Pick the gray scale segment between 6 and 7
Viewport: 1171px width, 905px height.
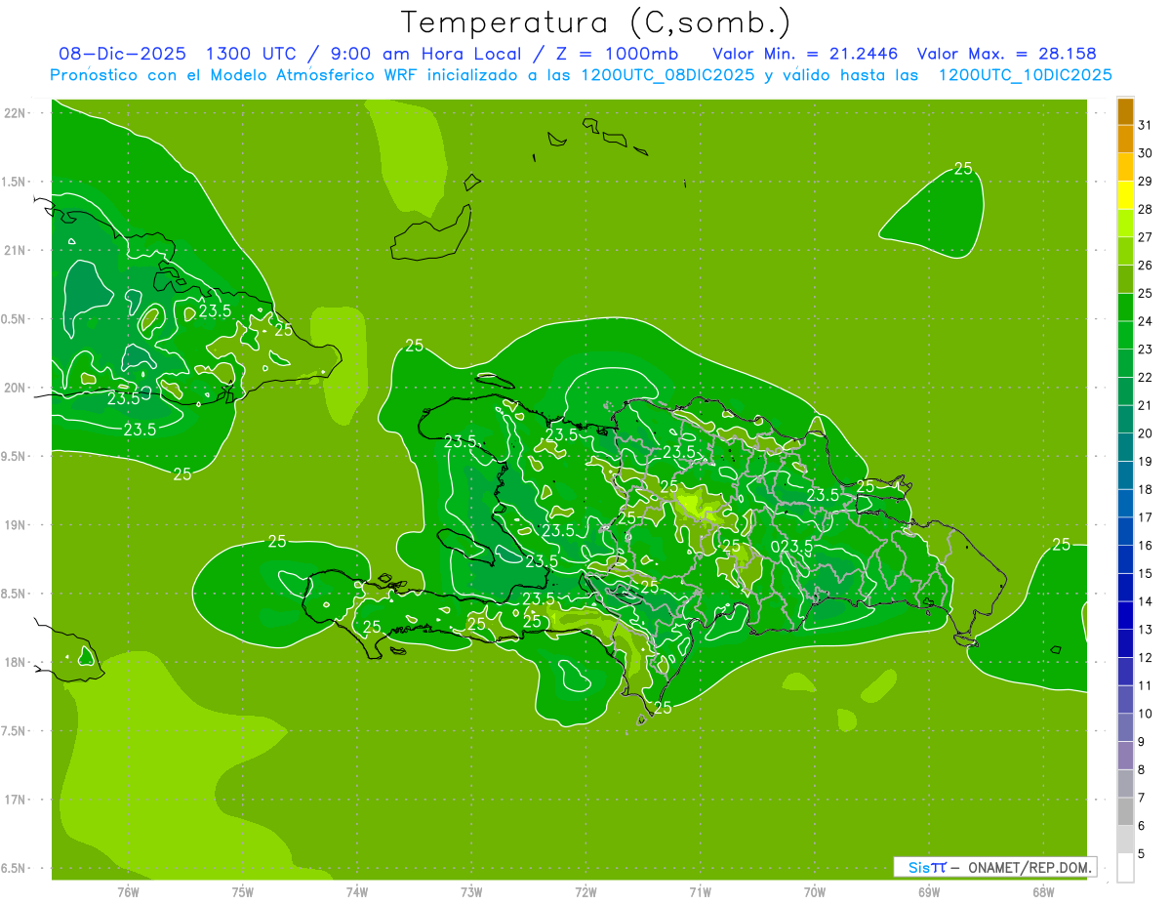click(x=1125, y=812)
